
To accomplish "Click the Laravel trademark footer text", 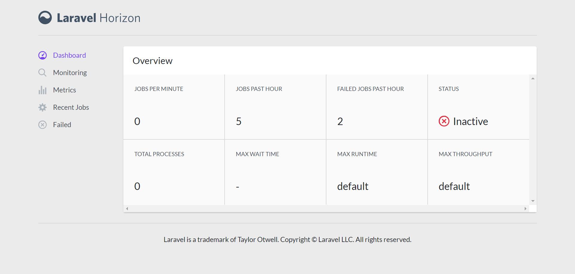I will tap(287, 240).
